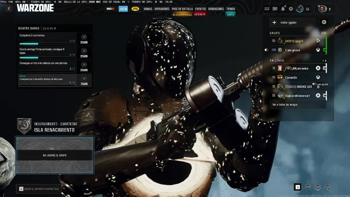Go back with the top-left arrow
Screen dimensions: 350x197
click(x=9, y=8)
